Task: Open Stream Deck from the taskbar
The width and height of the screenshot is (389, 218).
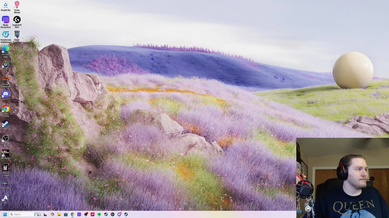Action: [79, 214]
